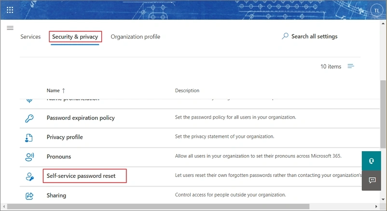The height and width of the screenshot is (211, 387).
Task: Open the feedback chat button
Action: pos(372,181)
